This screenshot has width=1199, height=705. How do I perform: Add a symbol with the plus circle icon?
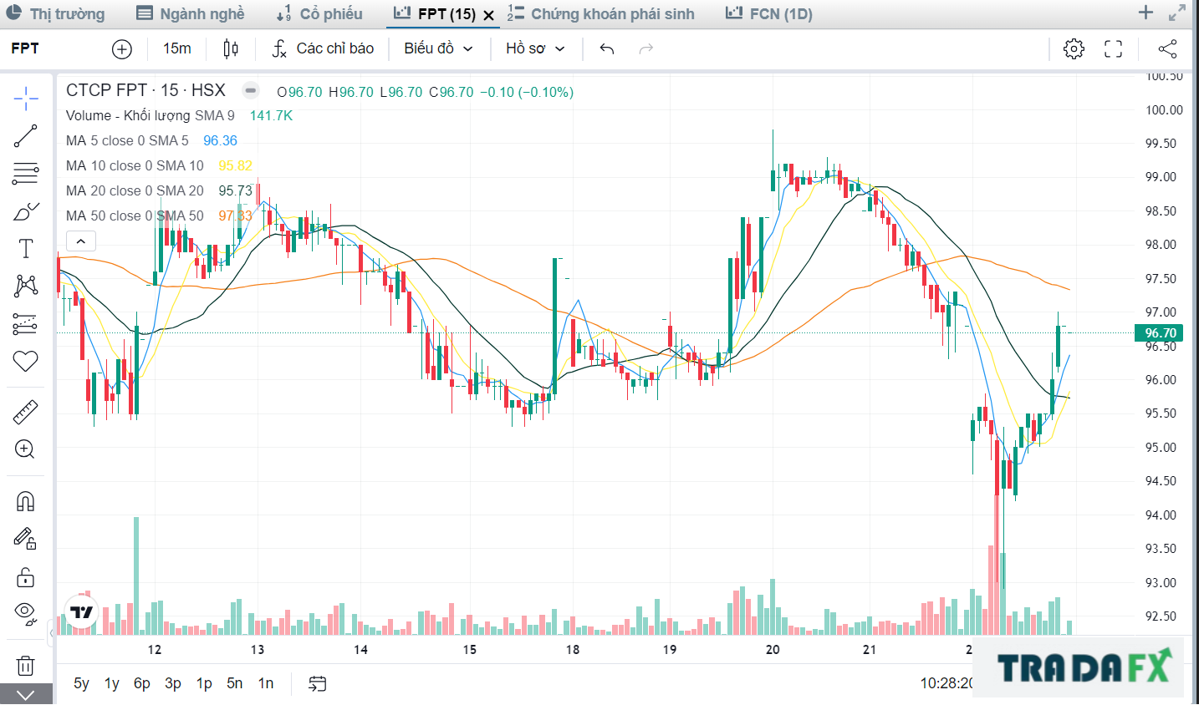click(x=122, y=49)
